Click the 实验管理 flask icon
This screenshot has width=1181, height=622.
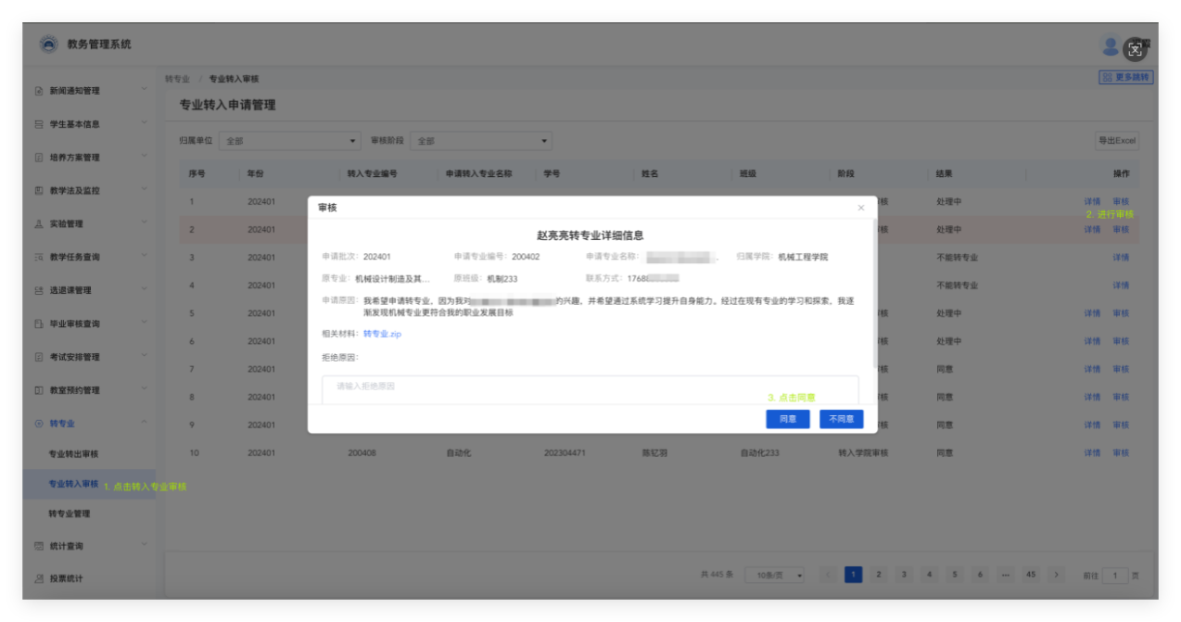(39, 224)
